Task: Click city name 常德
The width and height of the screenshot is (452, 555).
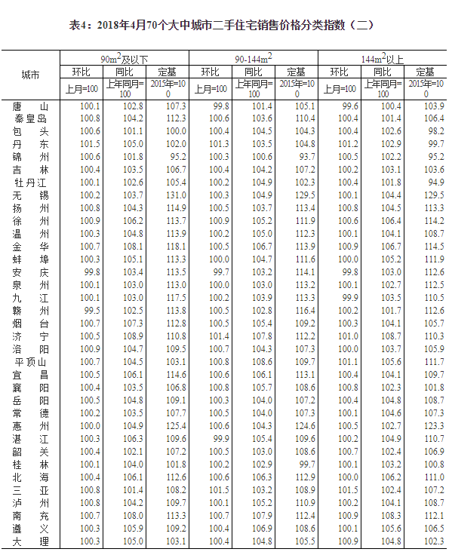Action: click(30, 413)
